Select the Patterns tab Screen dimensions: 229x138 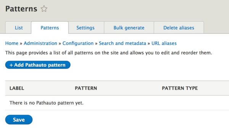(x=50, y=28)
